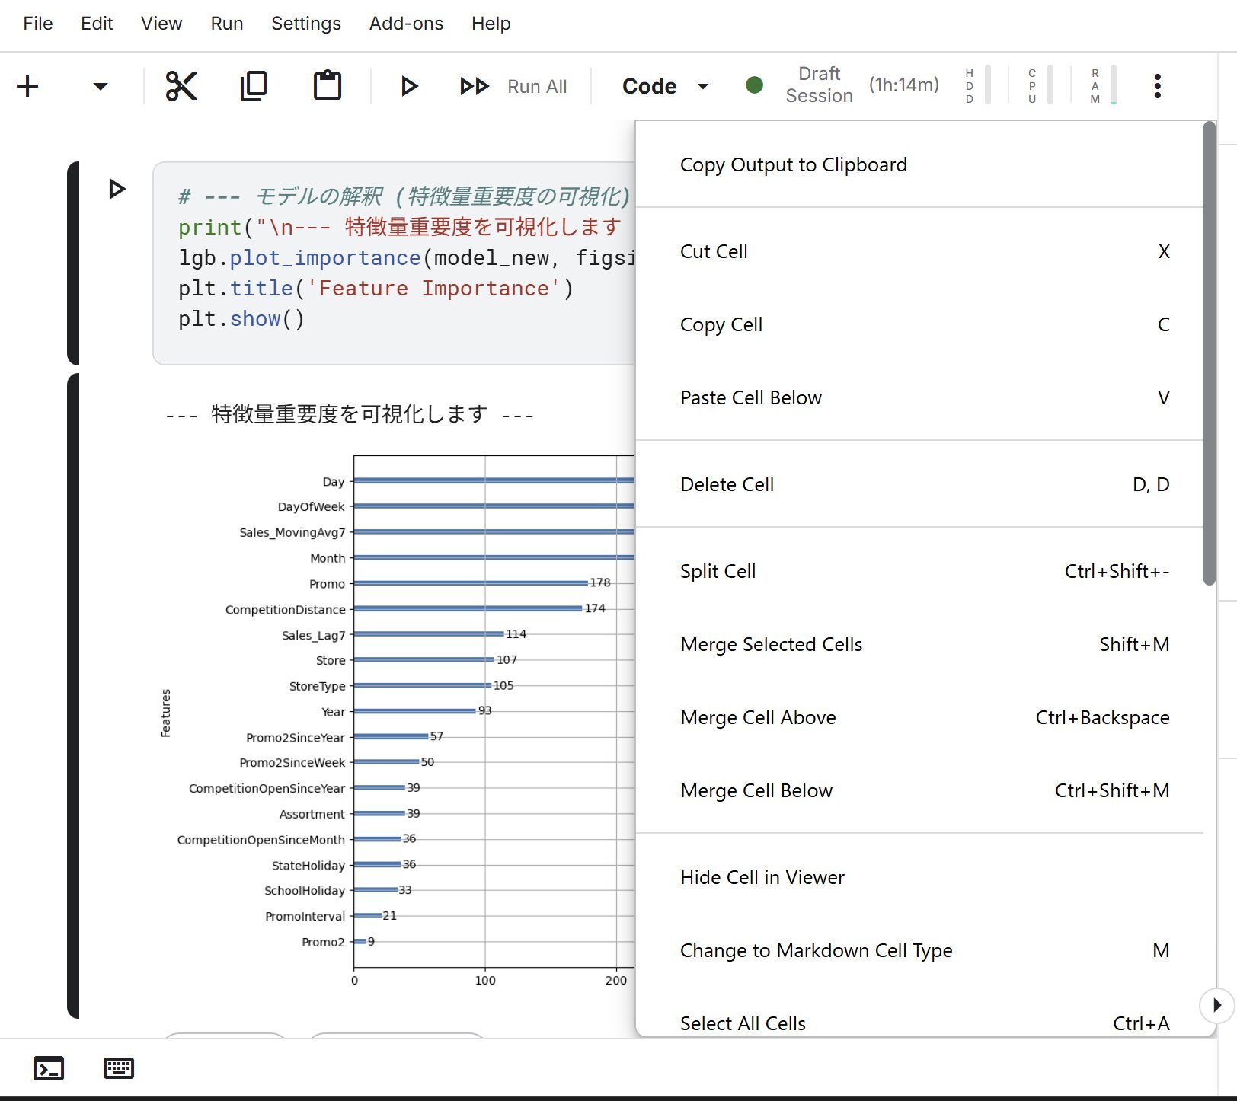
Task: Click the clipboard paste icon
Action: point(328,86)
